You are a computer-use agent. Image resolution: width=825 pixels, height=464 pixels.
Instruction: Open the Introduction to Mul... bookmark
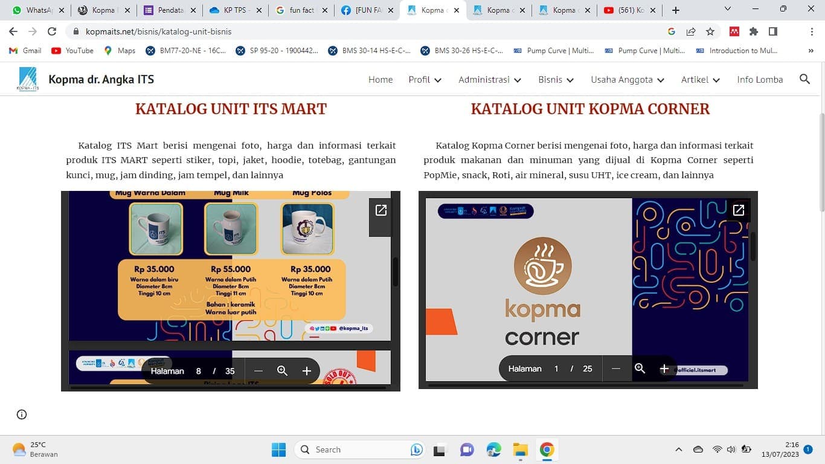pyautogui.click(x=737, y=51)
